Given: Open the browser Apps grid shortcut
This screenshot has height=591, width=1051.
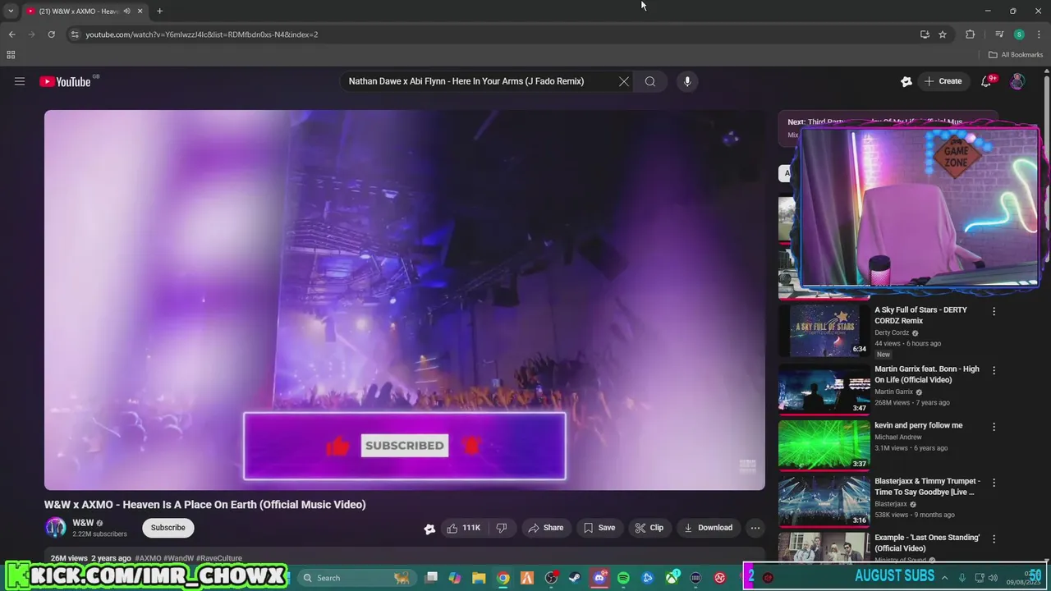Looking at the screenshot, I should point(11,55).
